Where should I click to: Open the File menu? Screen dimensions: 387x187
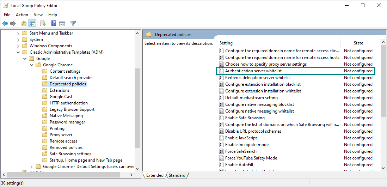(7, 15)
